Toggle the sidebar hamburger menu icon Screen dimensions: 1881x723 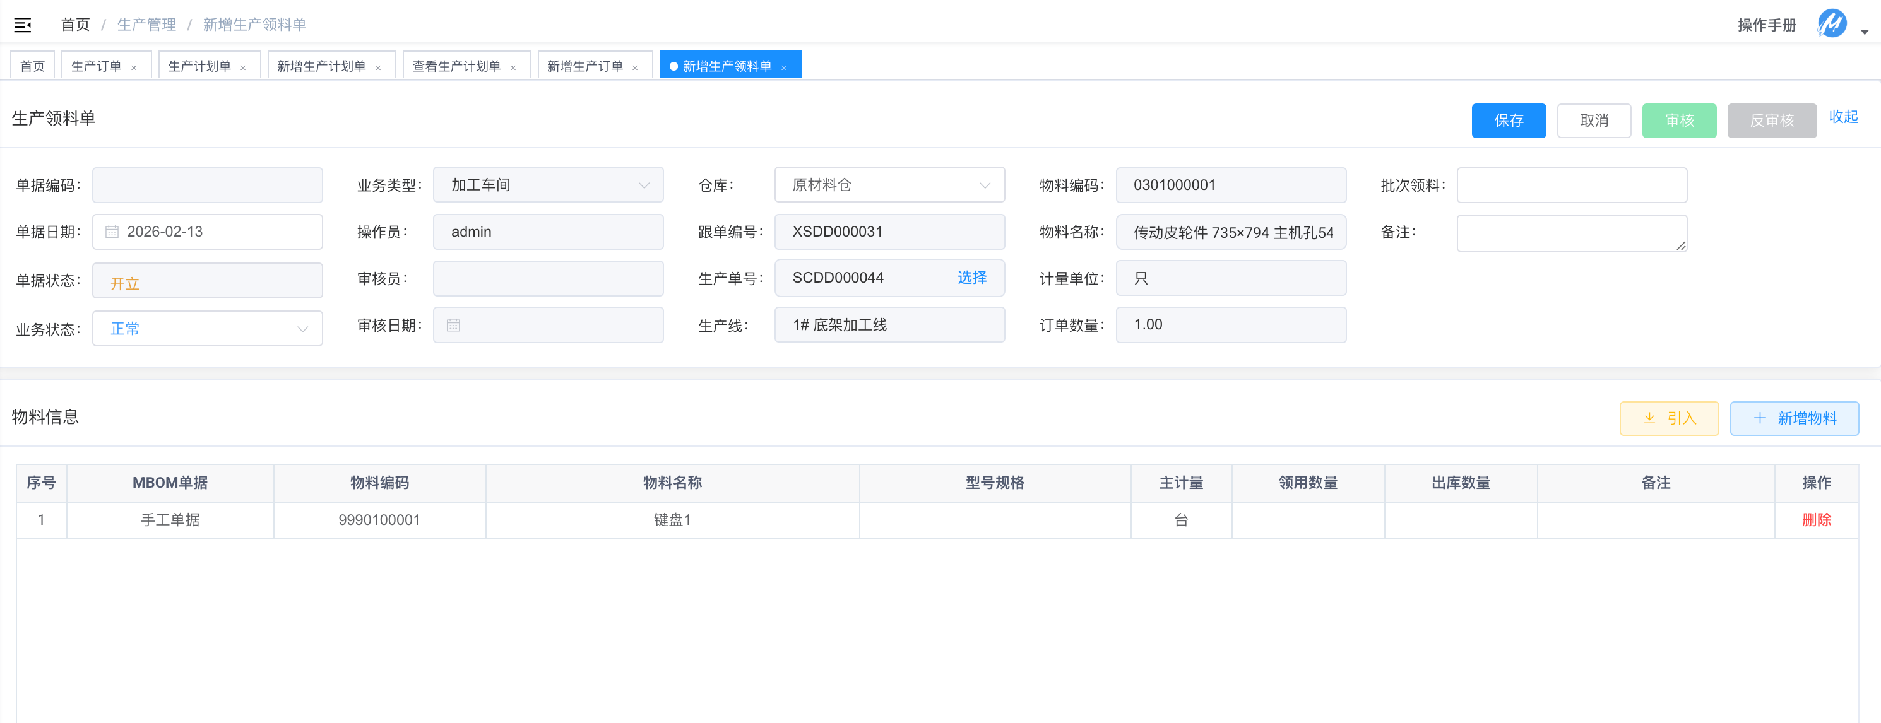(23, 25)
